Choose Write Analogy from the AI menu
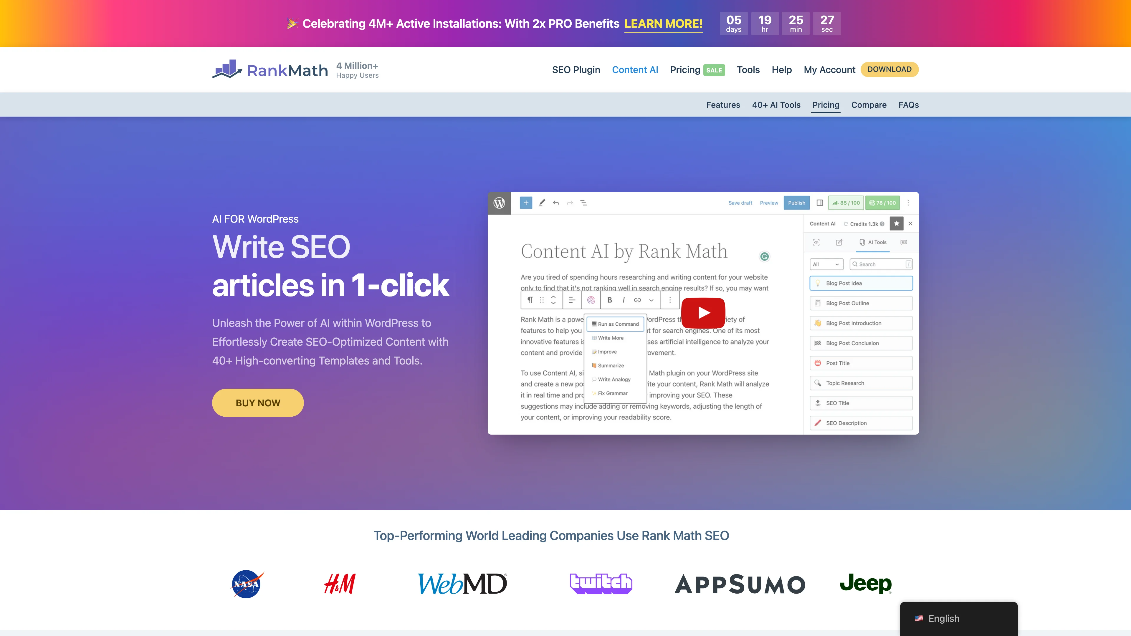Screen dimensions: 1131x636 pos(611,380)
